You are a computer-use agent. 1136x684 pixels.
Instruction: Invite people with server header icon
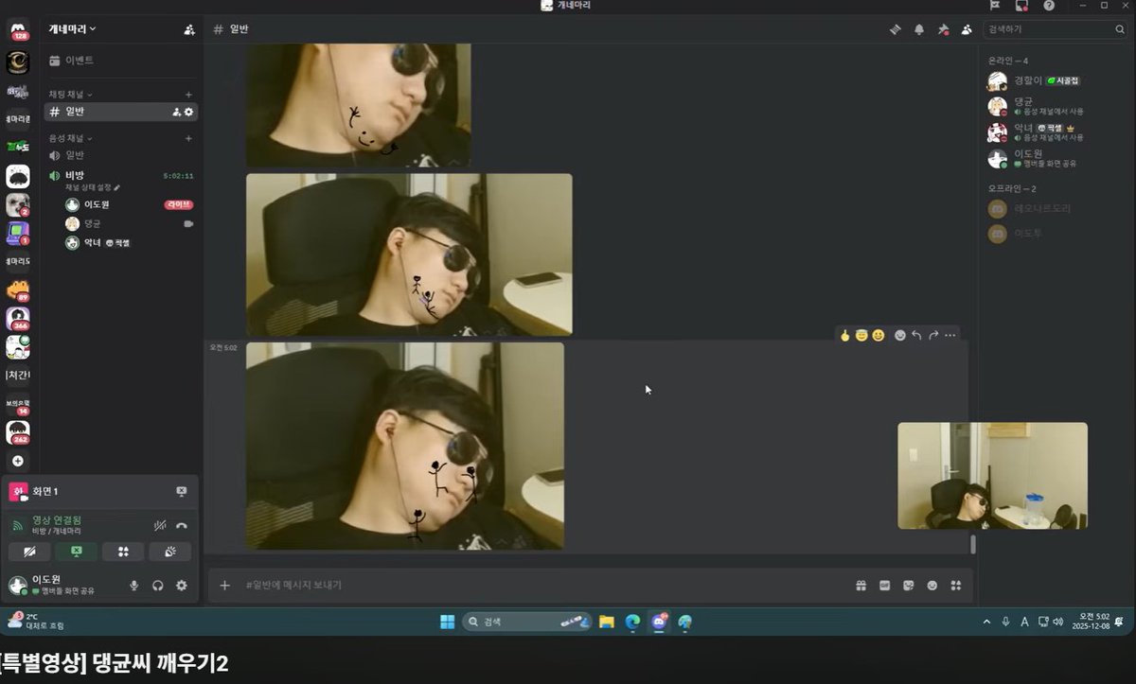point(189,29)
